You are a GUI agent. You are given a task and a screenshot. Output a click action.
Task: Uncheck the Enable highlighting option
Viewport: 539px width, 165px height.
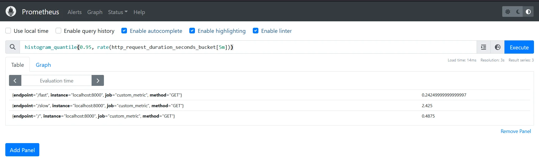[192, 31]
